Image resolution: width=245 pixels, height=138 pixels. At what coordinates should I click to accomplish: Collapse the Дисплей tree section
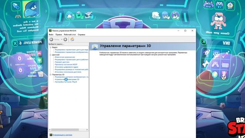point(51,55)
